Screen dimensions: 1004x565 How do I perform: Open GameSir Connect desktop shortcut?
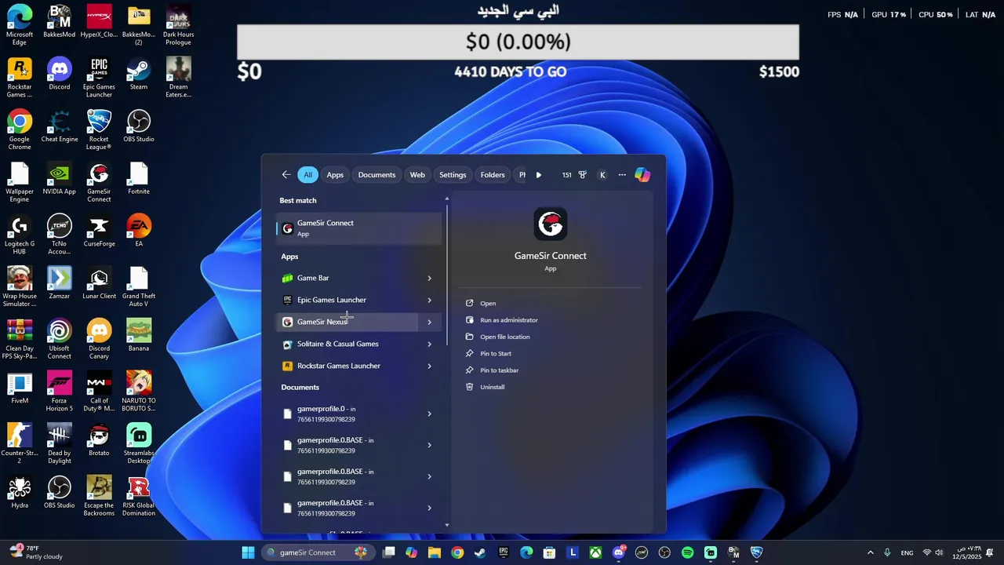coord(99,183)
